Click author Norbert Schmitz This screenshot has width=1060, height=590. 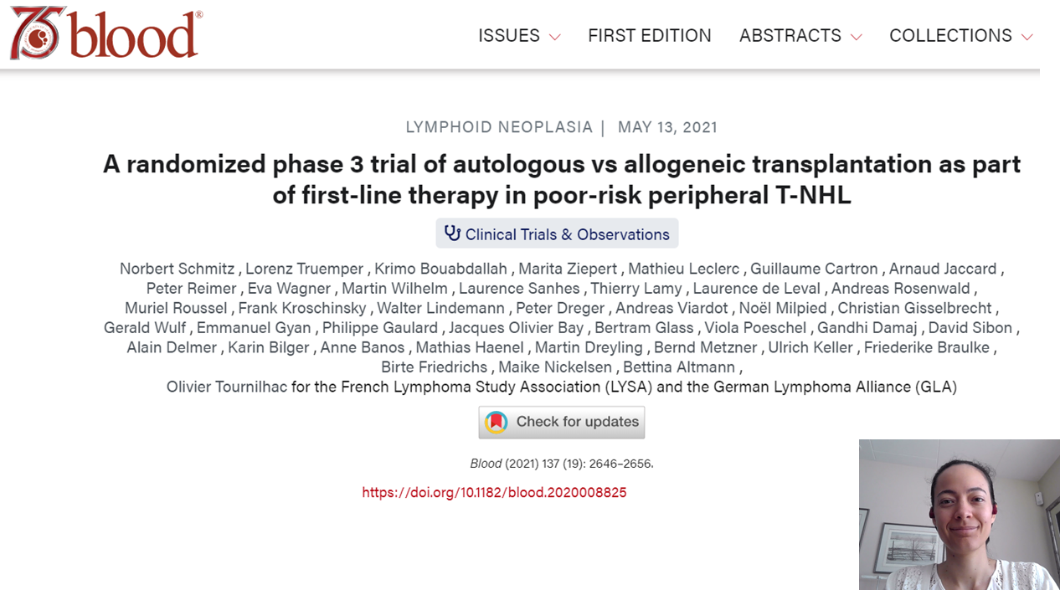(x=178, y=269)
